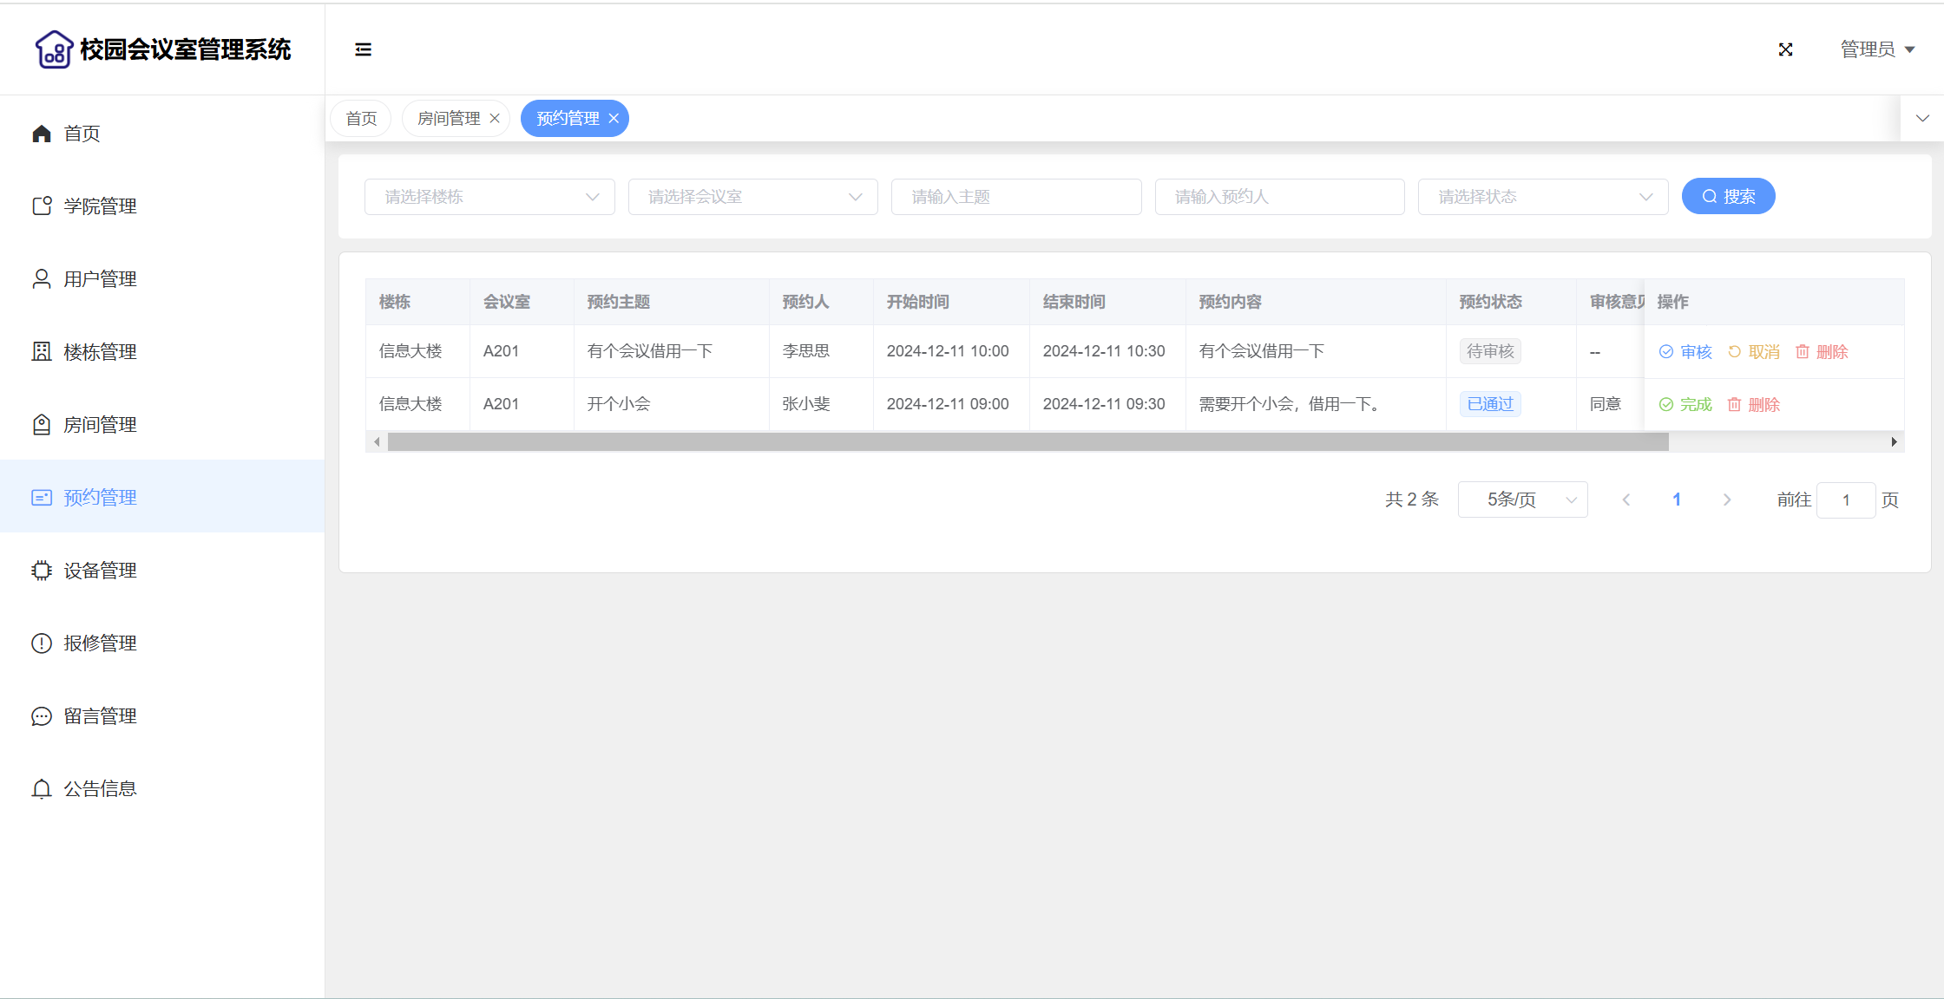
Task: Click the horizontal table scrollbar thumb
Action: 1028,442
